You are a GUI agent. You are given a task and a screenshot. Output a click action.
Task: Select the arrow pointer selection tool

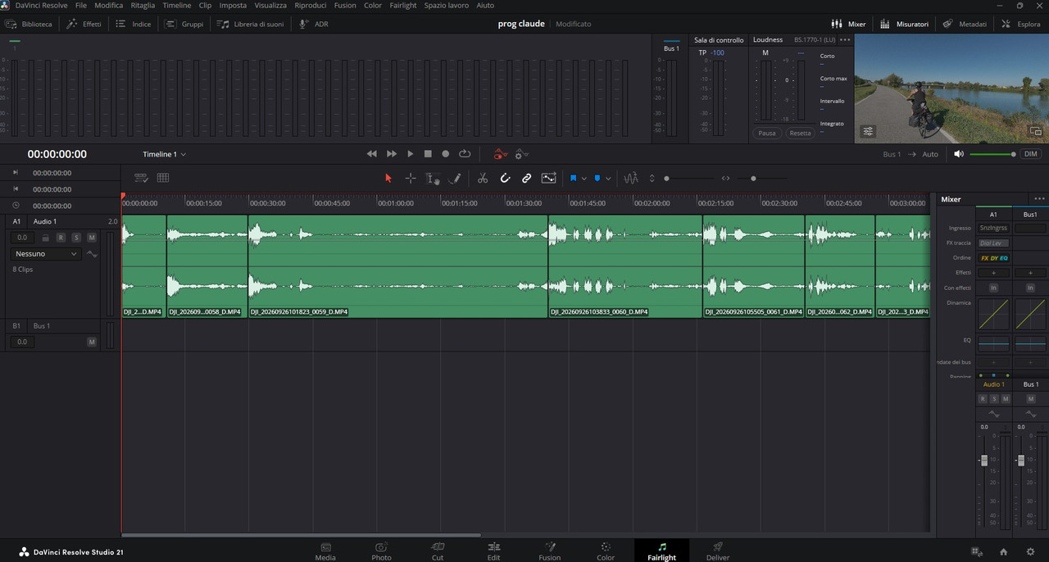388,178
